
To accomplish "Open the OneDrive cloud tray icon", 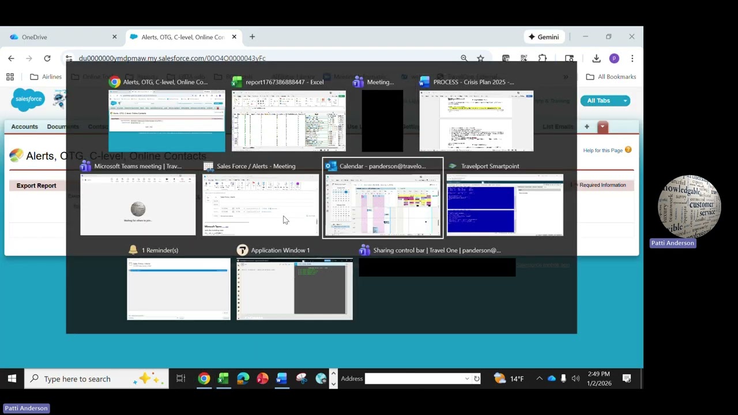I will (552, 379).
